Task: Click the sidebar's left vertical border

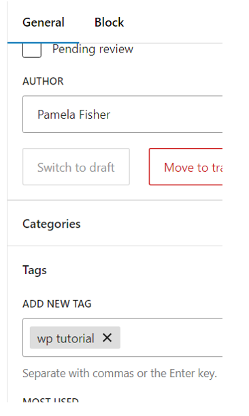Action: (x=7, y=202)
